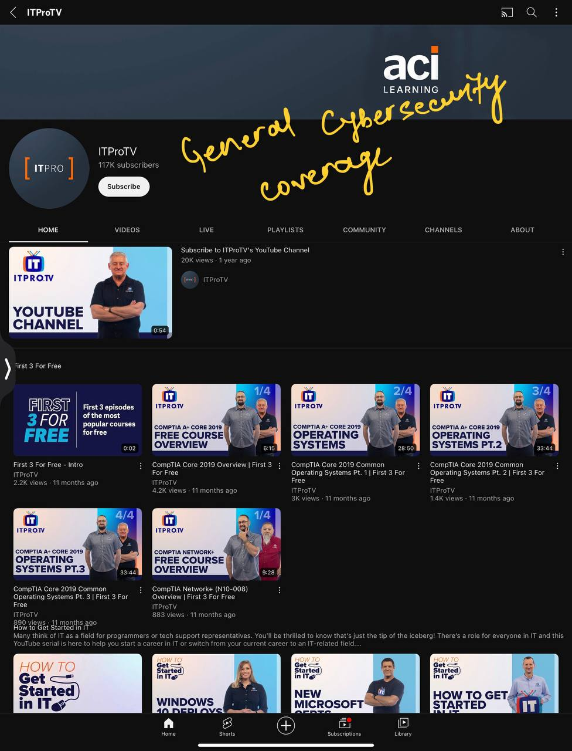Tap small ITProTV avatar under trailer title
This screenshot has height=751, width=572.
[x=189, y=280]
